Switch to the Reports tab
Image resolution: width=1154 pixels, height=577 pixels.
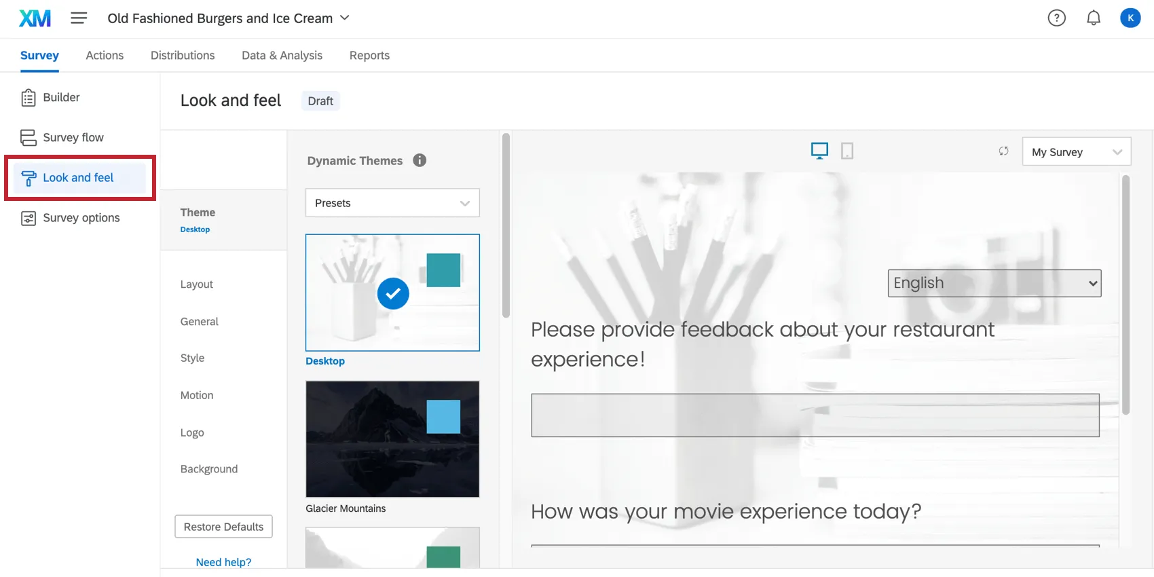pos(369,56)
